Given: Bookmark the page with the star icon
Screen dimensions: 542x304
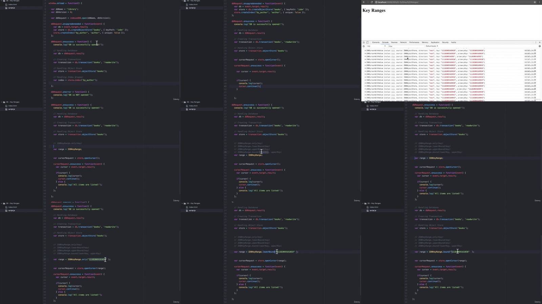Looking at the screenshot, I should pyautogui.click(x=535, y=2).
